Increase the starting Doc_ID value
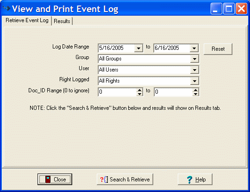The image size is (250, 192). click(139, 90)
